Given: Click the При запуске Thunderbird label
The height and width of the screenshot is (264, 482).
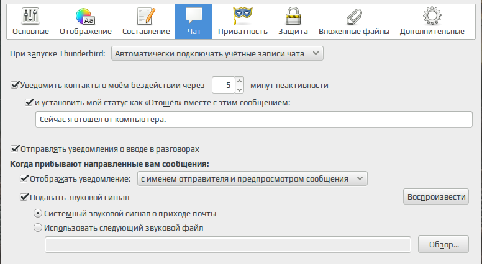Looking at the screenshot, I should click(58, 54).
